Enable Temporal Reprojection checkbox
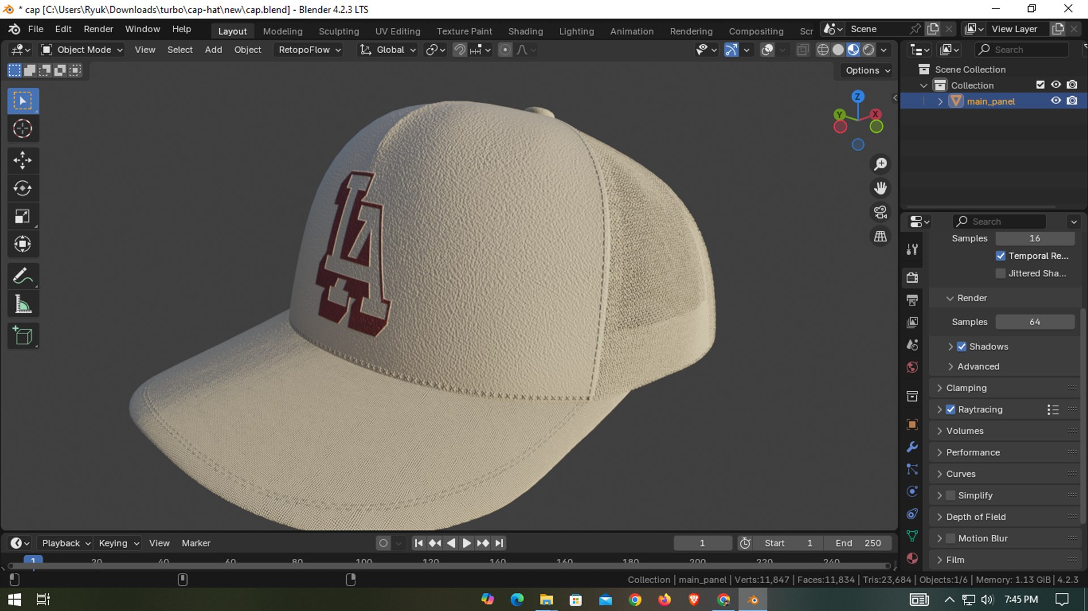Viewport: 1088px width, 611px height. coord(1001,256)
